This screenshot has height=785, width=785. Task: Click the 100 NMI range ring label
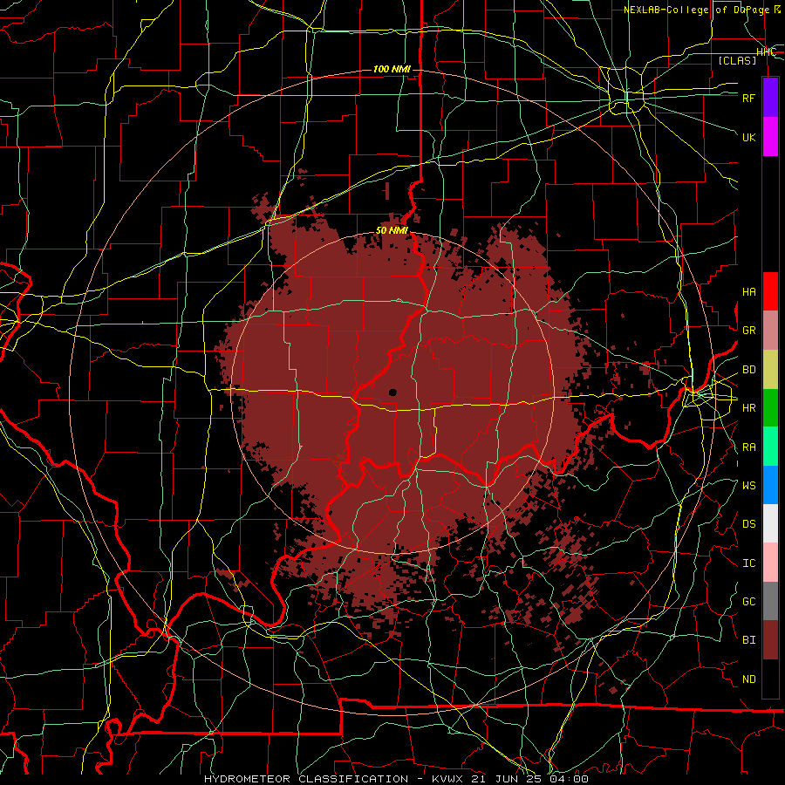(392, 69)
